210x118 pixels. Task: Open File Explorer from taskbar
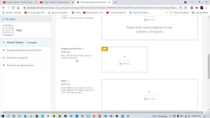click(x=31, y=116)
